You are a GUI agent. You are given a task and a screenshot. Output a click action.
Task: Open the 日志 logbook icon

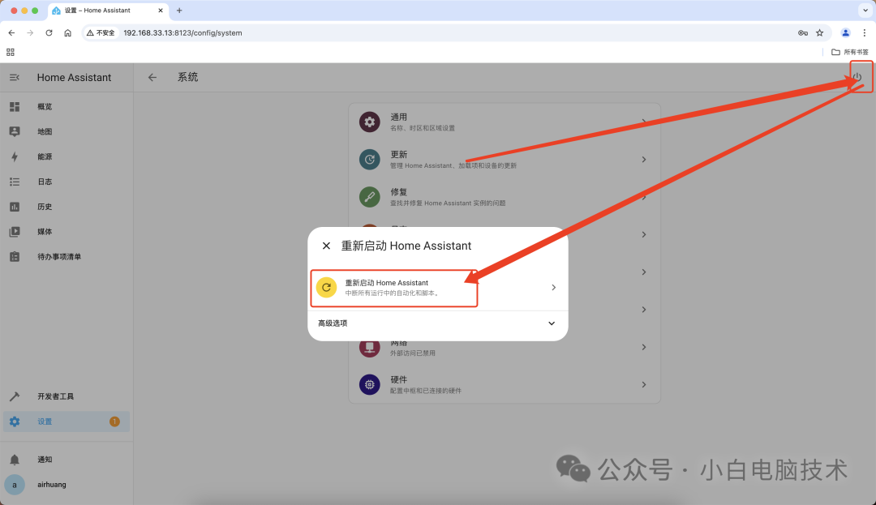tap(15, 182)
